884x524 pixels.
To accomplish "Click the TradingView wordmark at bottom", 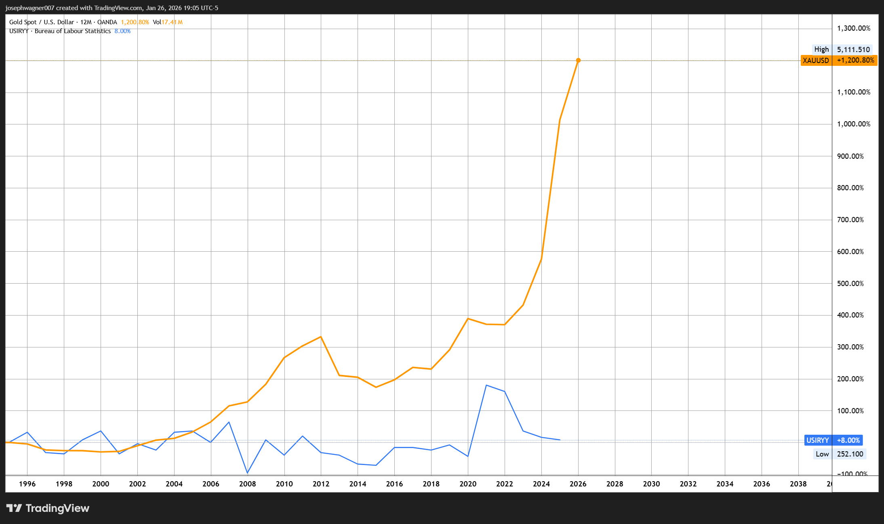I will pyautogui.click(x=57, y=508).
